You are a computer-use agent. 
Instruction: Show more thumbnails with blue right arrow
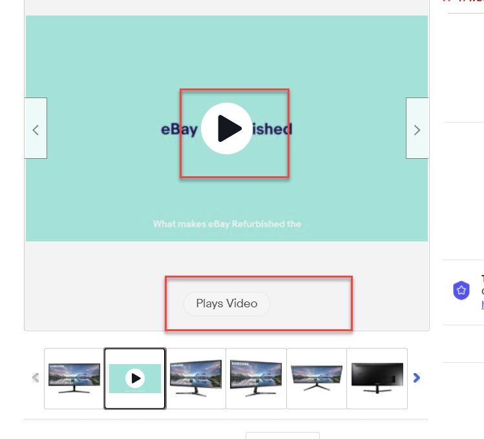click(x=416, y=378)
